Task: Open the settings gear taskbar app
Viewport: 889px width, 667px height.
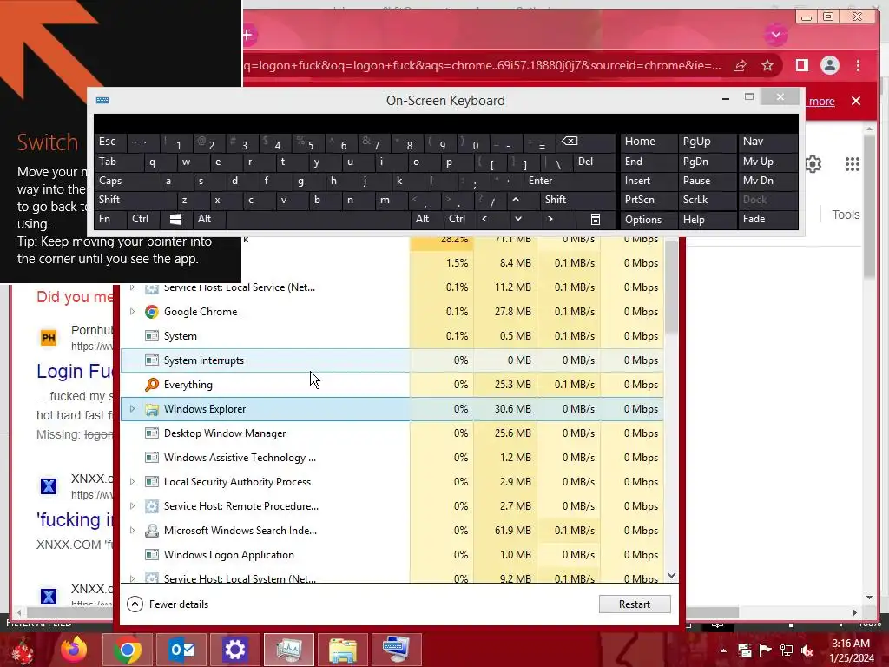Action: coord(234,650)
